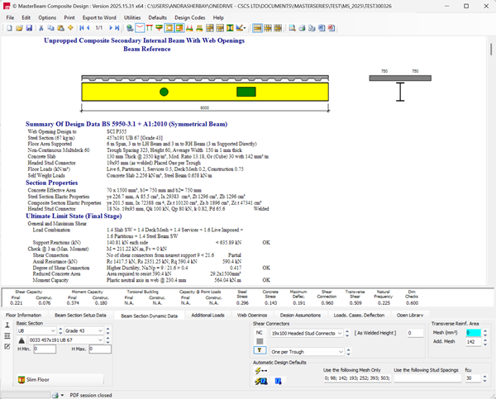Switch to Web Openings tab
Screen dimensions: 496x399
(x=252, y=316)
